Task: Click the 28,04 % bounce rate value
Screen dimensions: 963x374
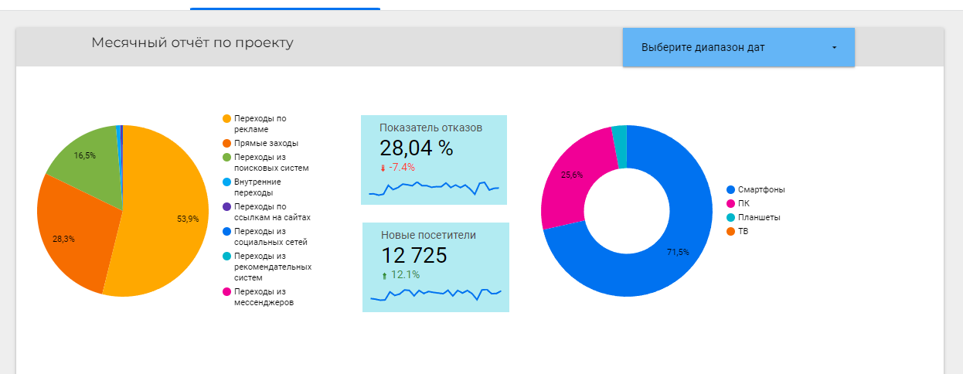Action: [x=417, y=148]
